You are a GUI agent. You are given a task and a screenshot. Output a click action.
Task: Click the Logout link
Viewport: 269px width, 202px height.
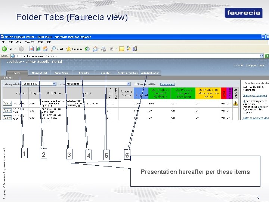252,65
